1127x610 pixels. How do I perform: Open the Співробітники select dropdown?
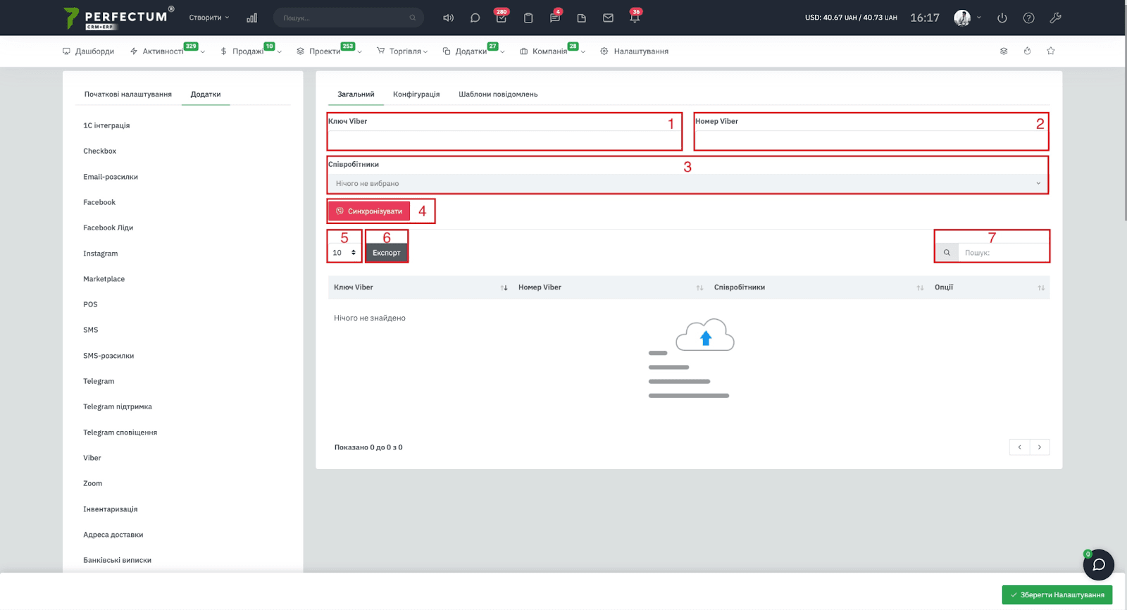687,183
